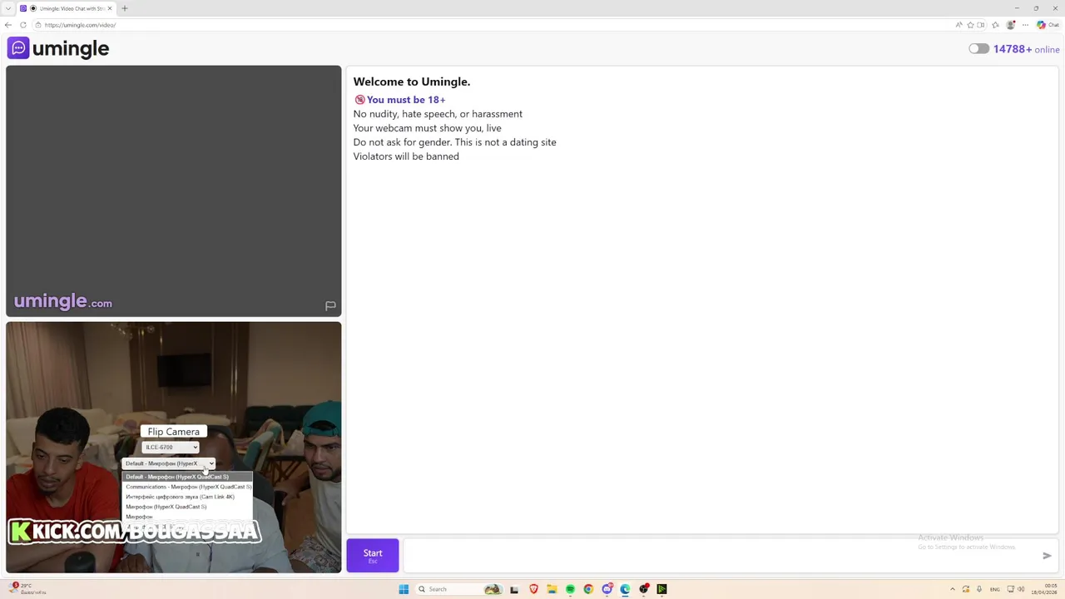
Task: Open File Explorer from taskbar
Action: (552, 589)
